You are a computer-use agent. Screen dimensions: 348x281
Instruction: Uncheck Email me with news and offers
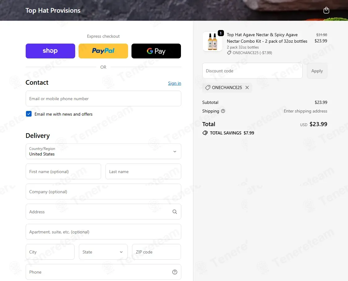coord(29,114)
